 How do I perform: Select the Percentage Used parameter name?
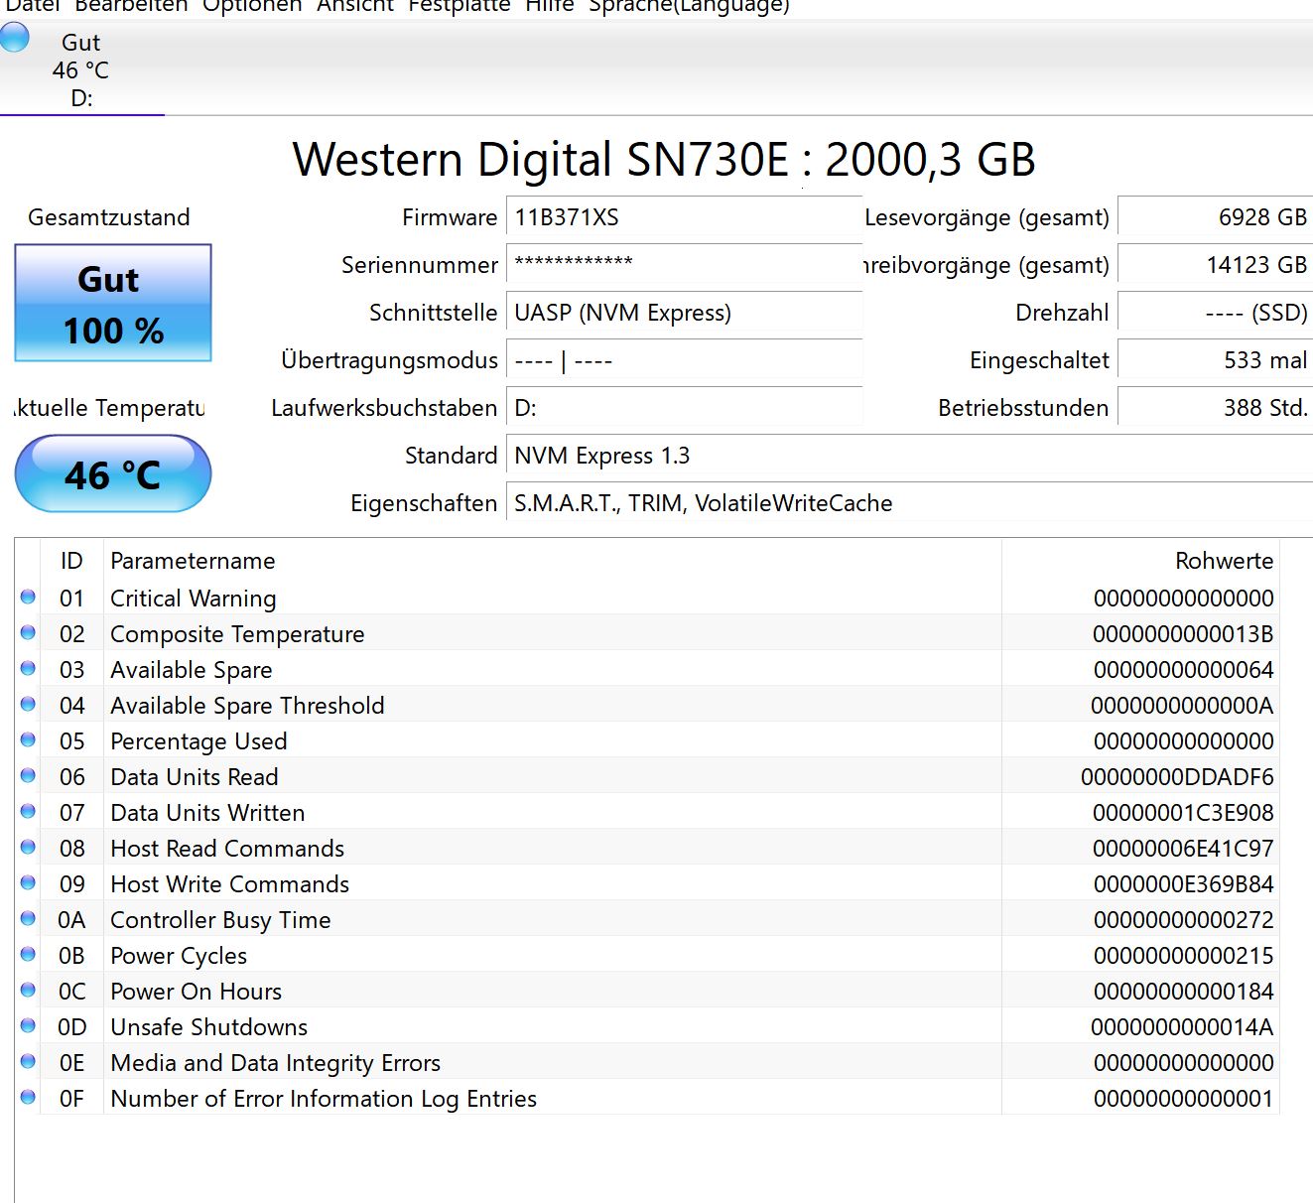(198, 741)
